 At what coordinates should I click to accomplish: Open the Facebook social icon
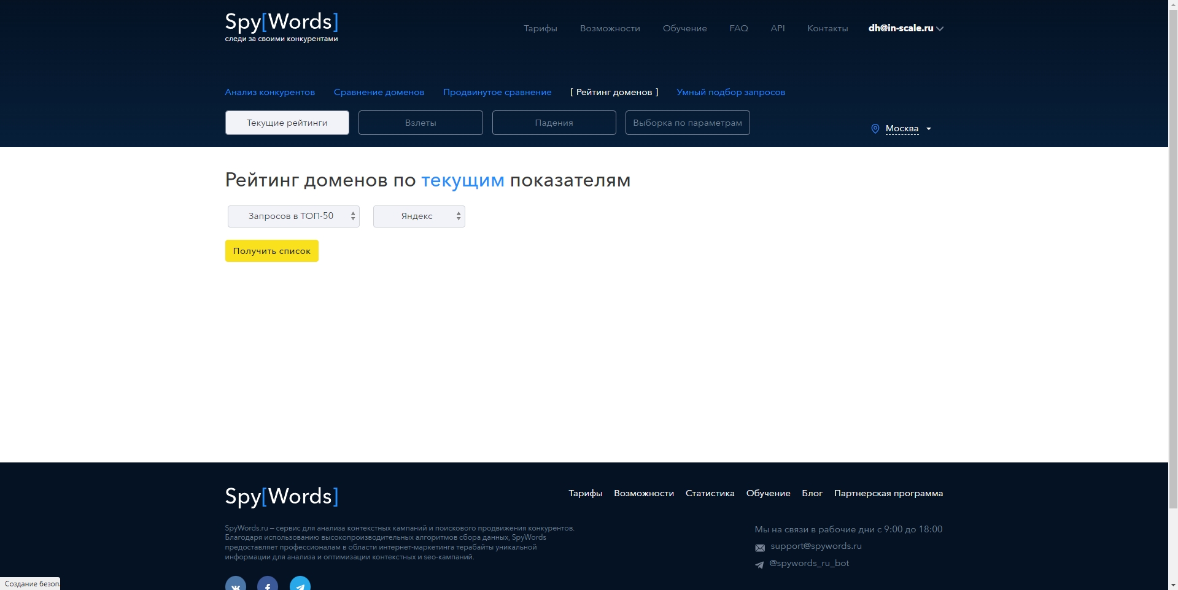tap(268, 584)
